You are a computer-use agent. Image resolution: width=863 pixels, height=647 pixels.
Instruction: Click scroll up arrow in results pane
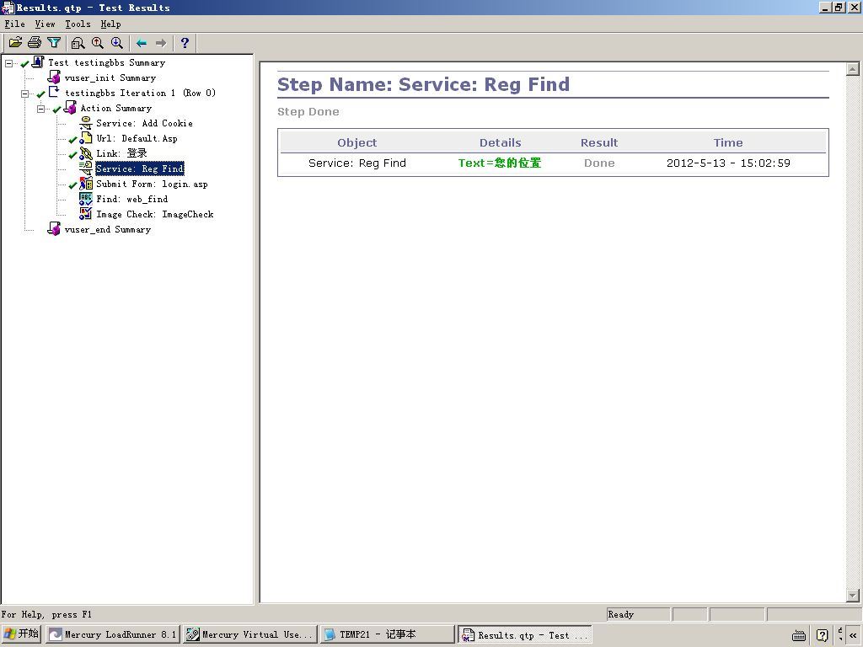pyautogui.click(x=853, y=69)
